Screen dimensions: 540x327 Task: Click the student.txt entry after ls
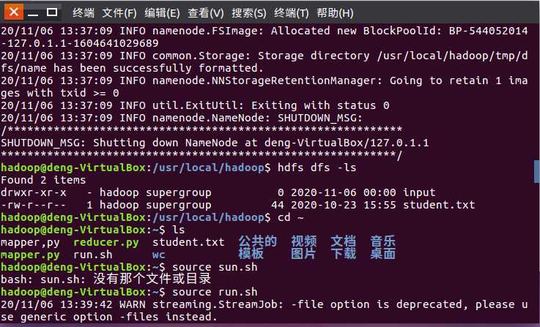pyautogui.click(x=188, y=242)
